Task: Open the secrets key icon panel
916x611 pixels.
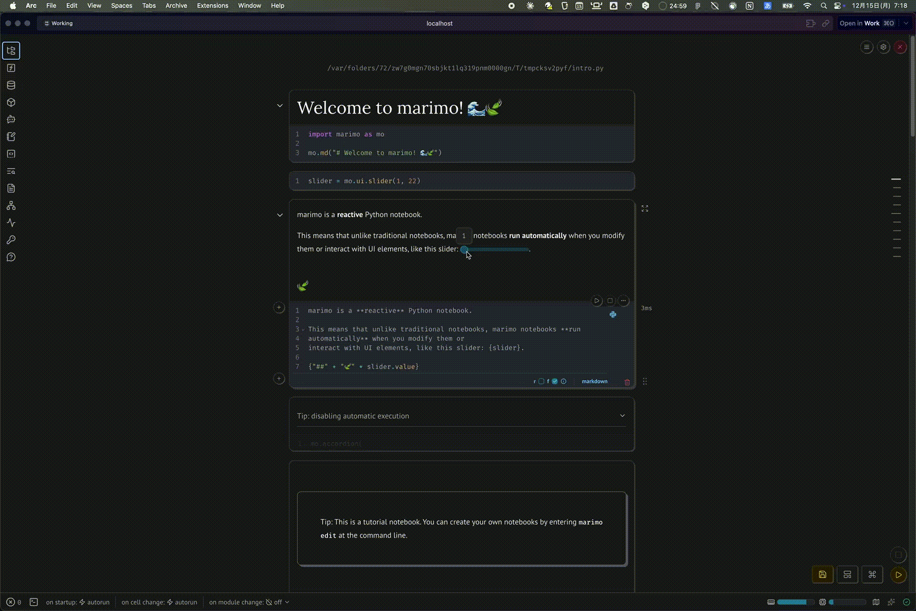Action: [11, 240]
